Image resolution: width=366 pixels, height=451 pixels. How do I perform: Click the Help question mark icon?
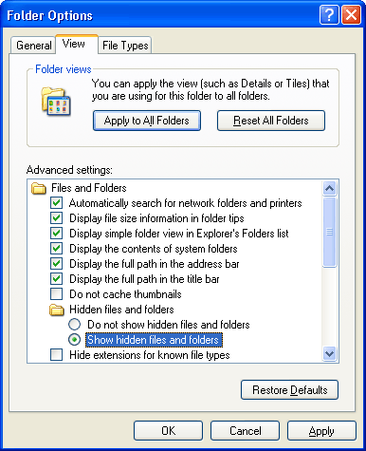point(329,14)
